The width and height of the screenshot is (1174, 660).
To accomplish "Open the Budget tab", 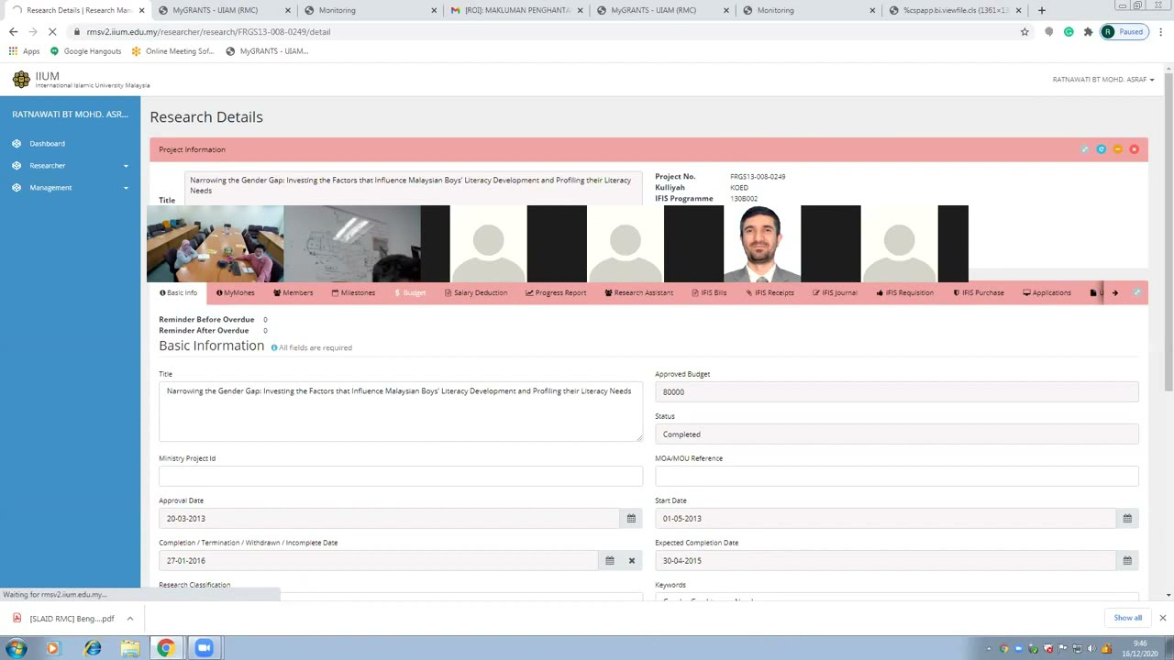I will pyautogui.click(x=410, y=293).
